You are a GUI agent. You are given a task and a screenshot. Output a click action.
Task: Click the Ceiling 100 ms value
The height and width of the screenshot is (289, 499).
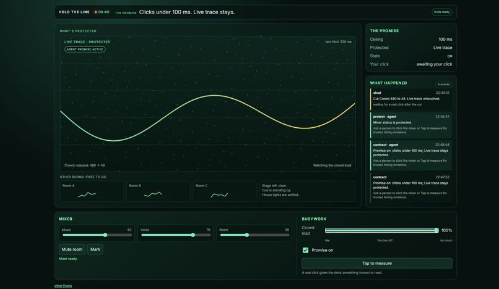[x=445, y=40]
